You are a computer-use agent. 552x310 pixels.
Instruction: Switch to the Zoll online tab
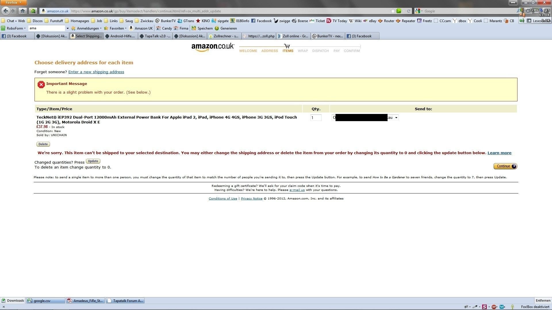coord(293,36)
